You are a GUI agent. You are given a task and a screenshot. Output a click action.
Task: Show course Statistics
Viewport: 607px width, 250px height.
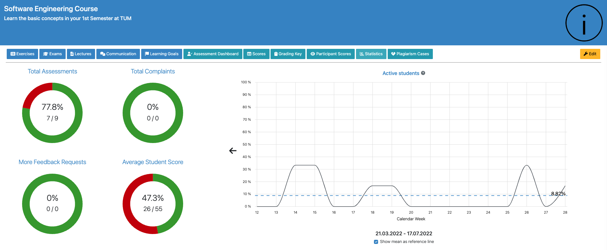[371, 54]
